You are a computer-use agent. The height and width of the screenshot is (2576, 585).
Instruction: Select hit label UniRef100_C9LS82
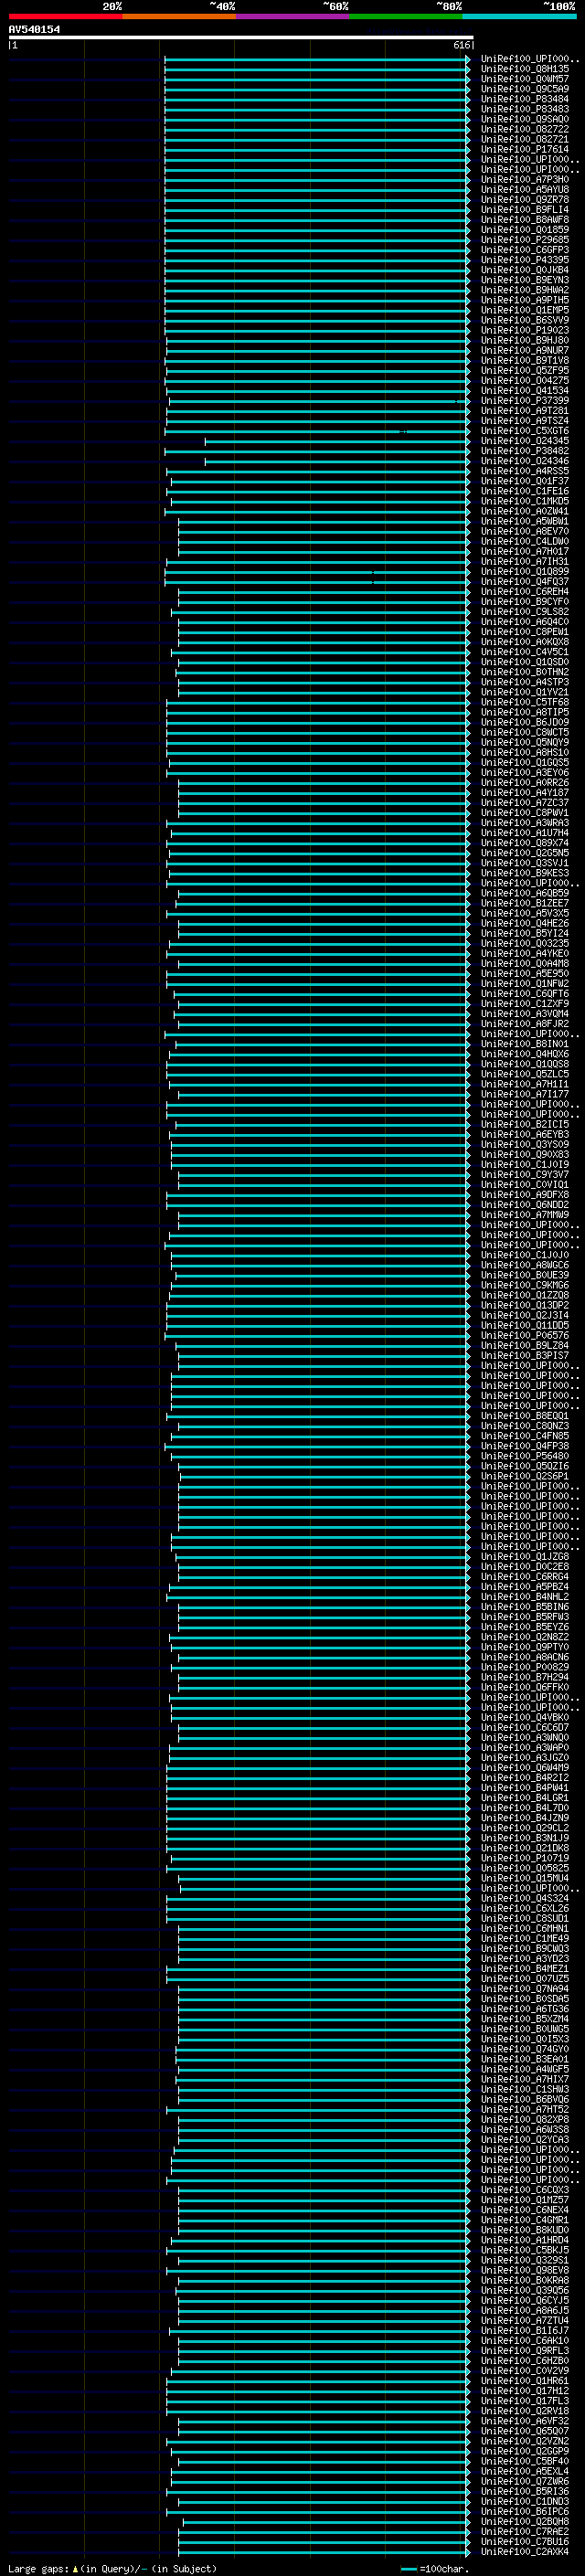click(525, 612)
